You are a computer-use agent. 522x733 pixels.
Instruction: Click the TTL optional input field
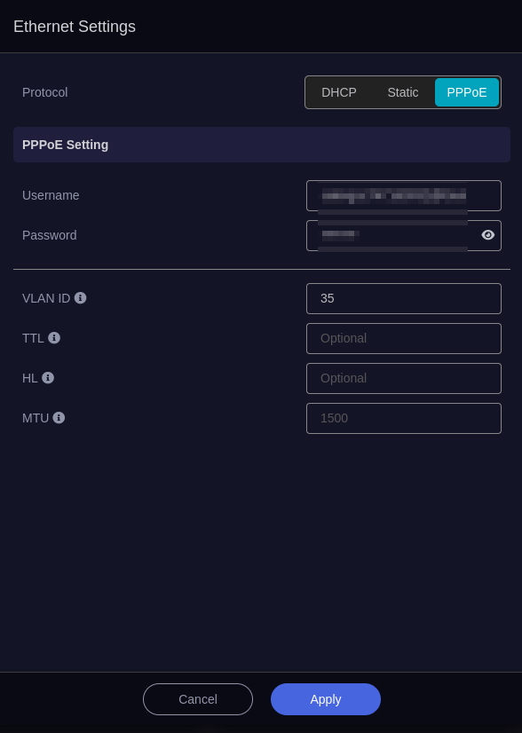(x=404, y=338)
